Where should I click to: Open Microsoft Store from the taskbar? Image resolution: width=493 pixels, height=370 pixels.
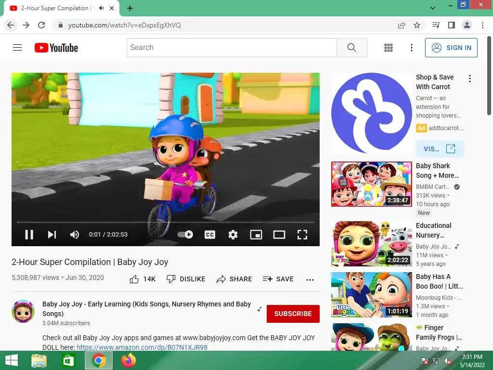[68, 360]
